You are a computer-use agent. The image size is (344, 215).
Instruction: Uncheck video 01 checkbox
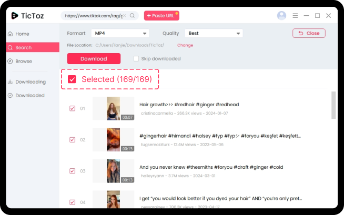(x=72, y=109)
